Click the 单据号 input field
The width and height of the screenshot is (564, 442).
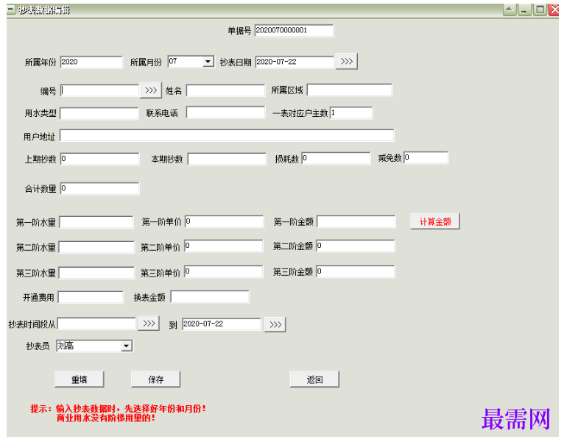[294, 31]
